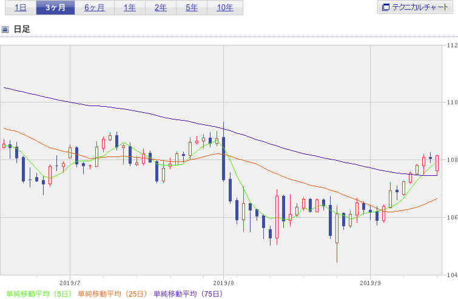Switch to the 6ヶ月 period tab
Viewport: 458px width, 299px height.
pos(95,7)
